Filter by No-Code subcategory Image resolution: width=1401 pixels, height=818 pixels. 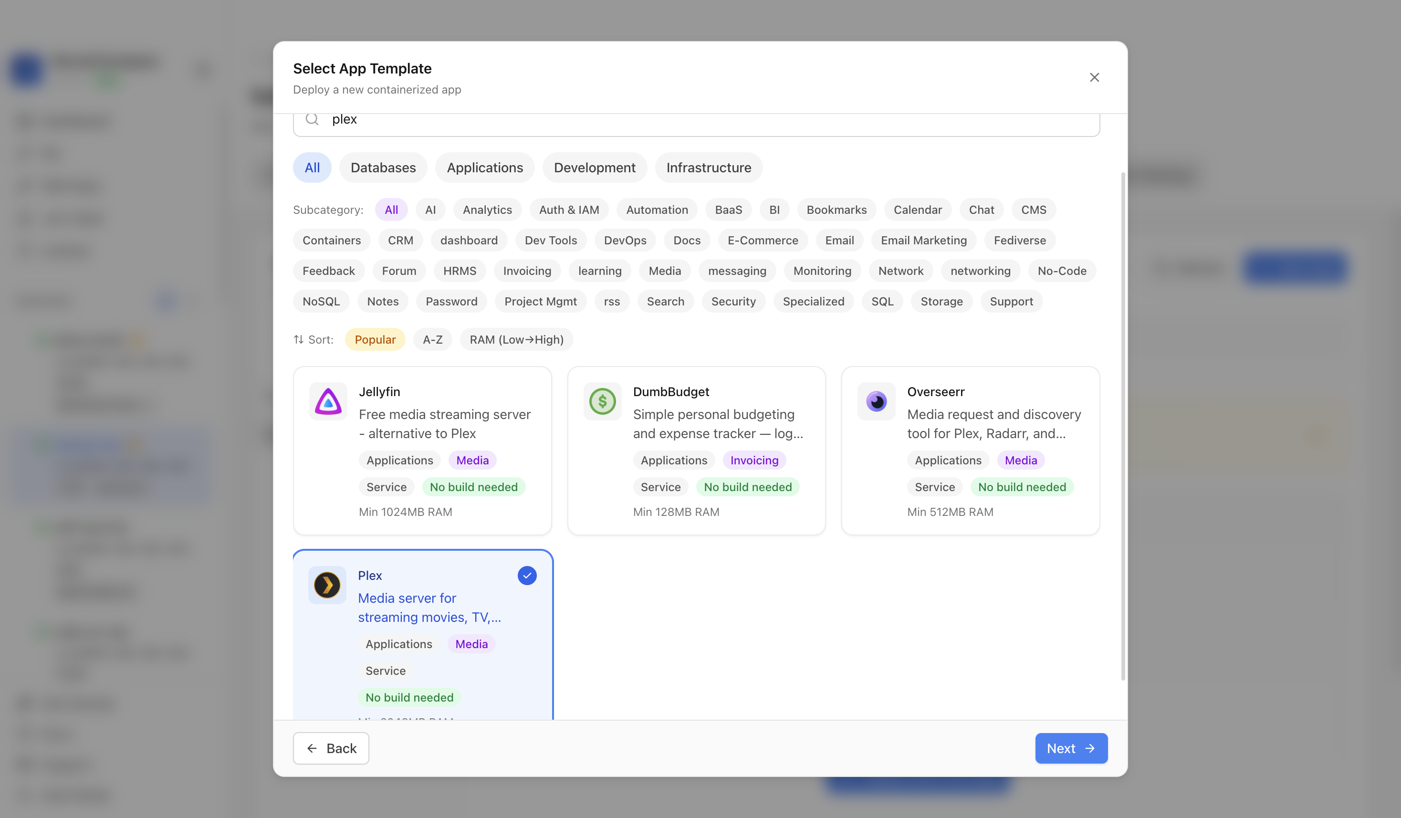(x=1062, y=271)
